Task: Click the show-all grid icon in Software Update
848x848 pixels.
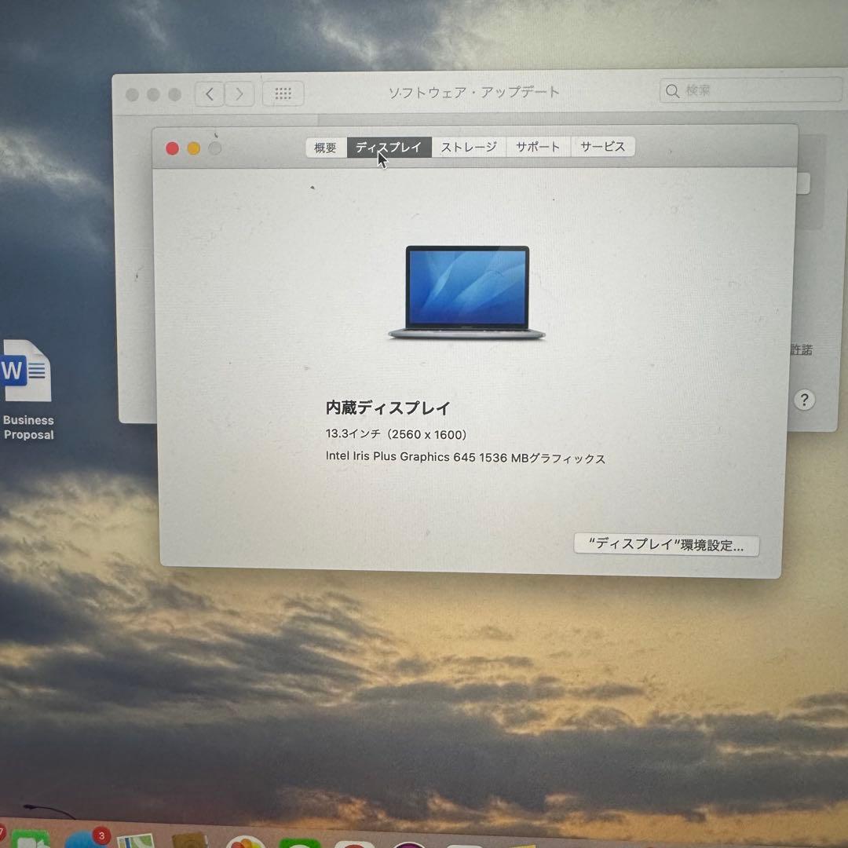Action: 283,93
